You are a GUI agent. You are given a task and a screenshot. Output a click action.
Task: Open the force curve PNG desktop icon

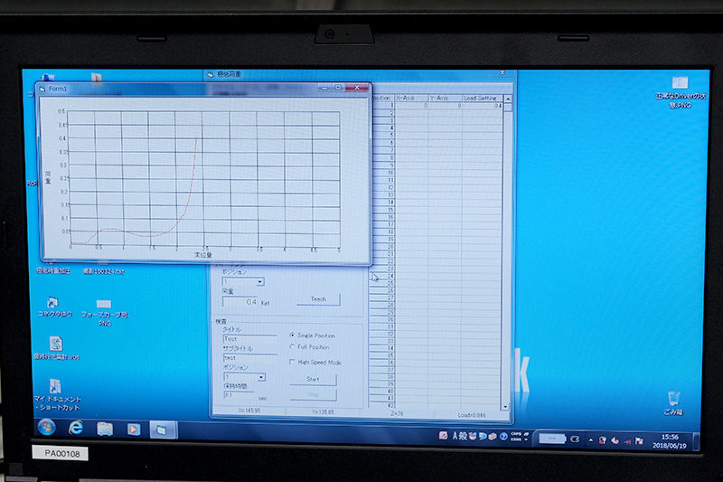(104, 312)
